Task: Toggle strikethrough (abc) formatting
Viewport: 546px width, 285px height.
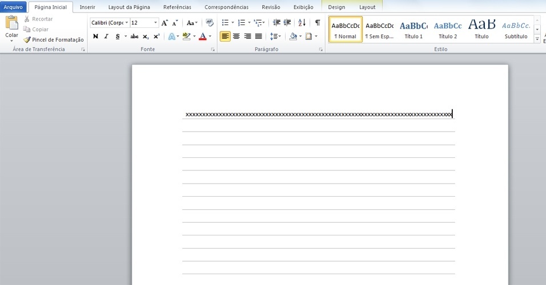Action: point(134,36)
